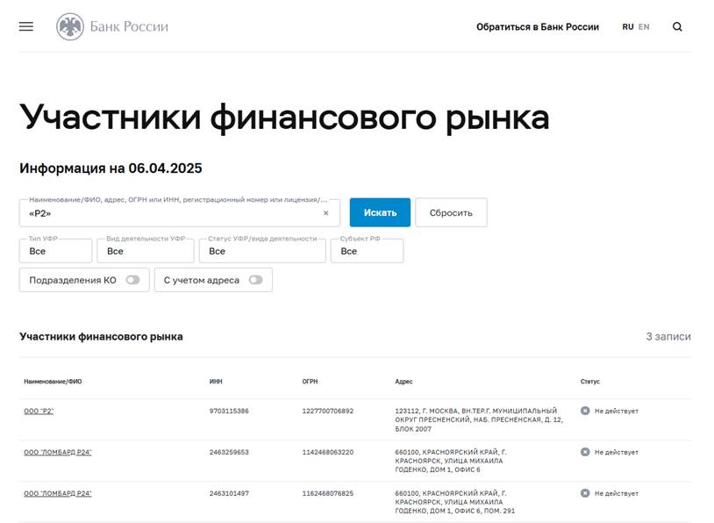Screen dimensions: 714x523
Task: Open the Вид деятельности УФР dropdown
Action: [x=146, y=251]
